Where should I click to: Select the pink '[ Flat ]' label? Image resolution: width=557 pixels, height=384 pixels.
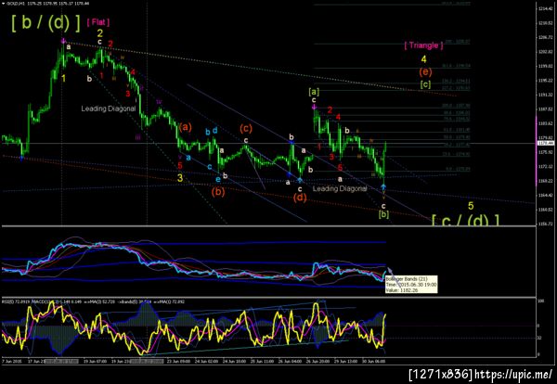98,22
